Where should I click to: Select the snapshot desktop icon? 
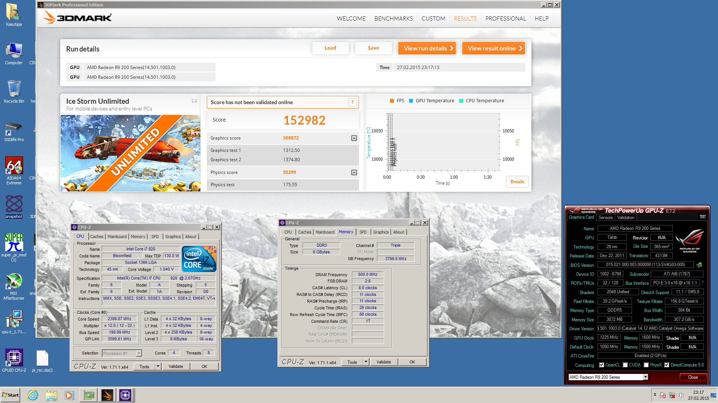coord(14,207)
